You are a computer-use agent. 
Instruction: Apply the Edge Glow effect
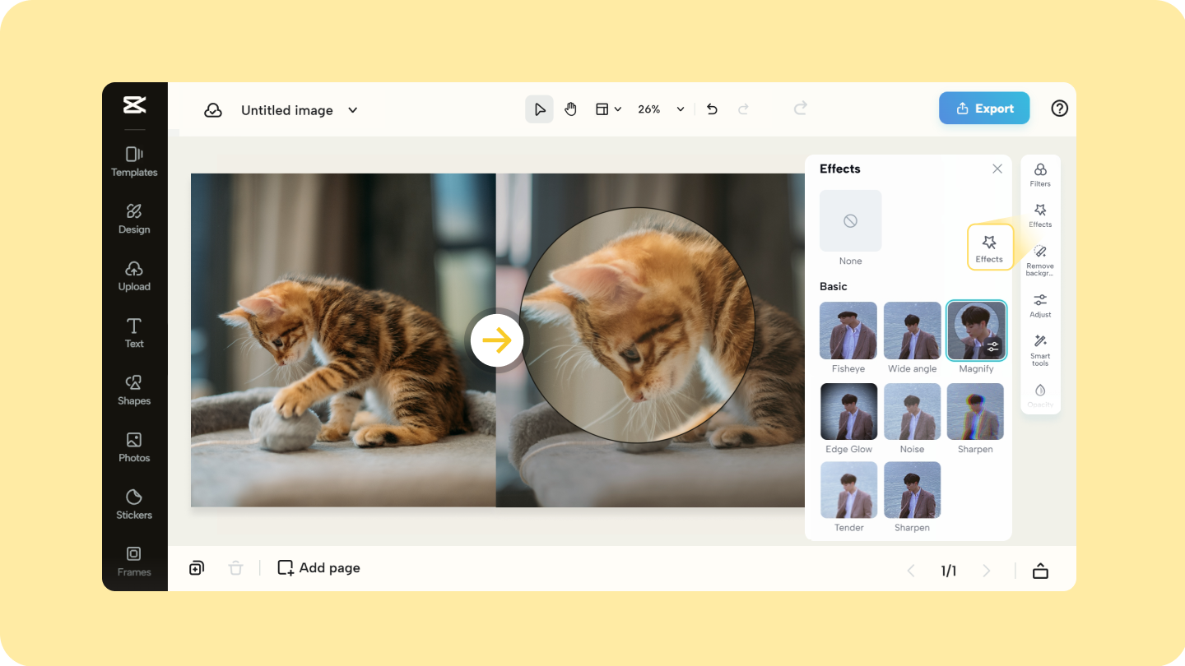click(x=849, y=411)
